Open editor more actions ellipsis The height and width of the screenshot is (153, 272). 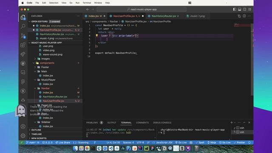tap(249, 16)
